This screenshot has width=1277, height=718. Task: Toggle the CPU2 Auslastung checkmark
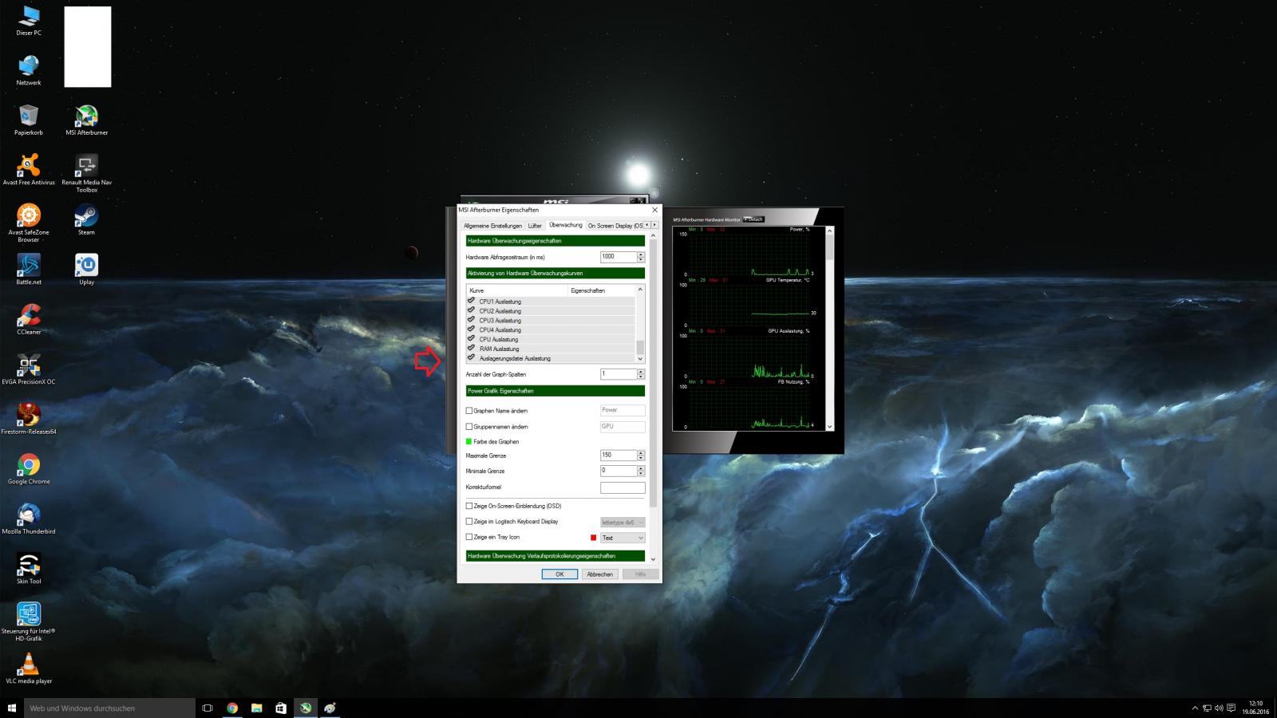pyautogui.click(x=471, y=310)
